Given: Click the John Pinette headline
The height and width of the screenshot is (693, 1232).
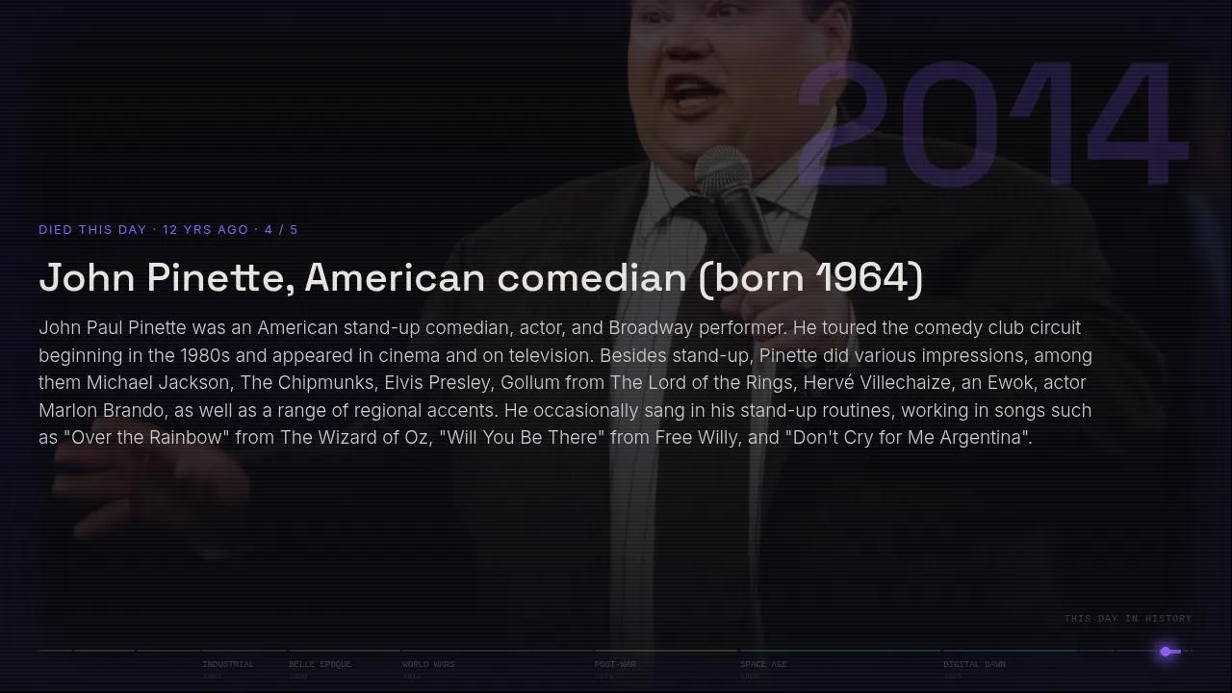Looking at the screenshot, I should click(481, 277).
